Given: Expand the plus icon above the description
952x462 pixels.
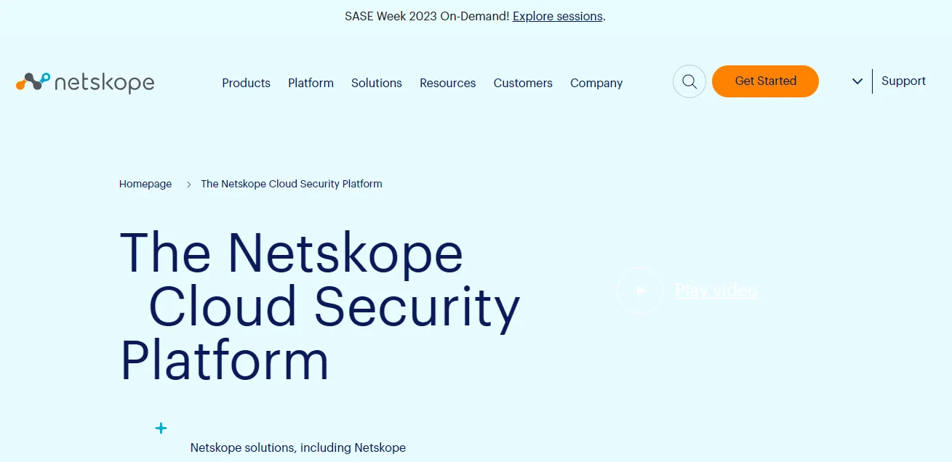Looking at the screenshot, I should coord(161,429).
